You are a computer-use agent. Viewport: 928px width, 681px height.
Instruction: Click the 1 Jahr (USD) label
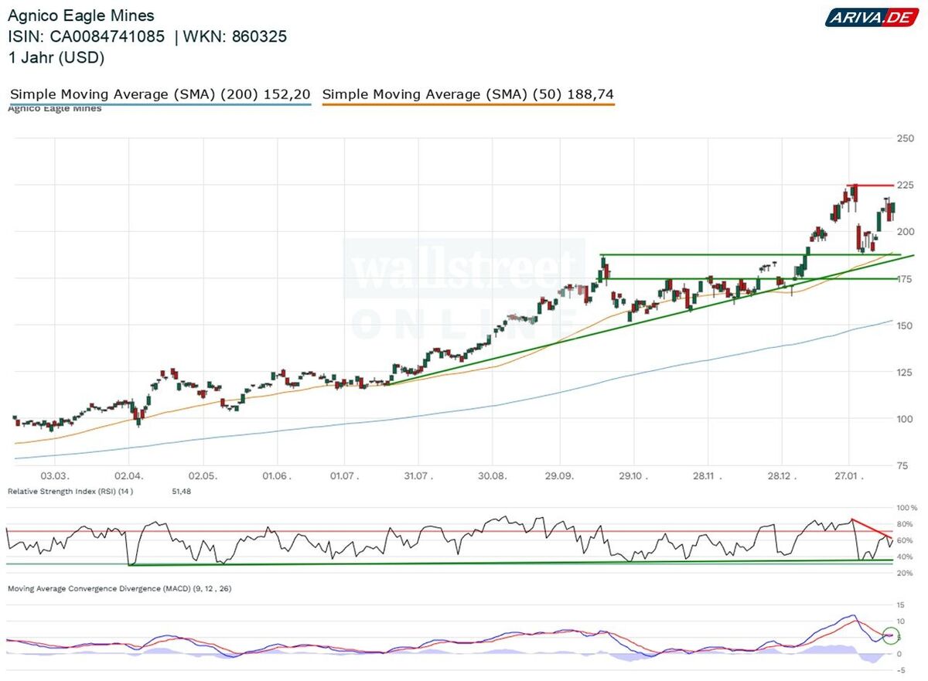(x=56, y=57)
